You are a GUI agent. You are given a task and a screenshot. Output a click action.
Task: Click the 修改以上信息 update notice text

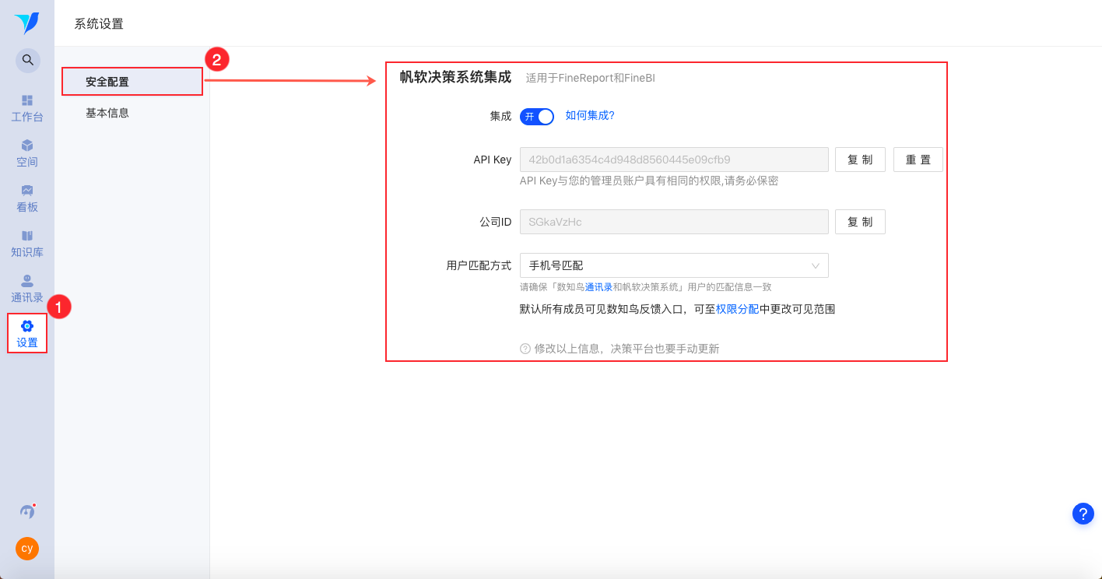[626, 349]
